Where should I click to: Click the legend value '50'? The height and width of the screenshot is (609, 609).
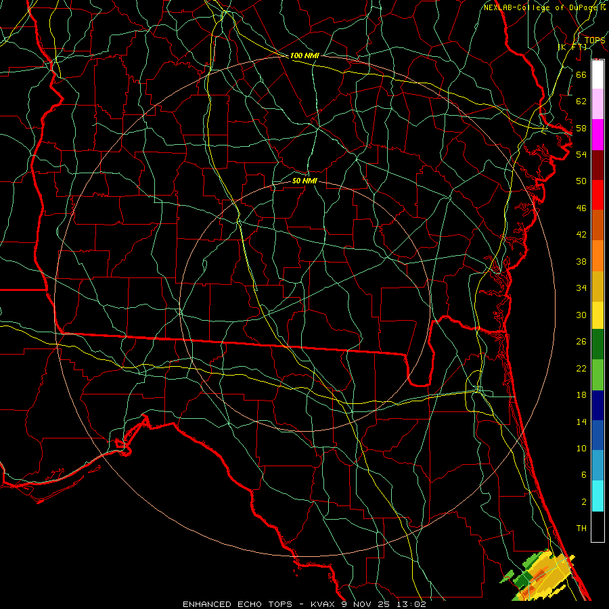click(581, 181)
